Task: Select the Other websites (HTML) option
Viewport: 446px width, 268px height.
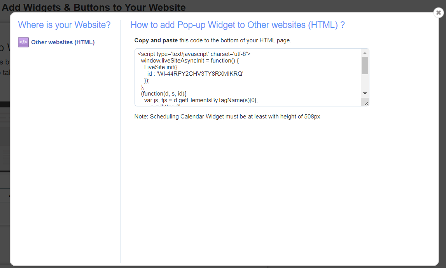Action: pyautogui.click(x=63, y=42)
